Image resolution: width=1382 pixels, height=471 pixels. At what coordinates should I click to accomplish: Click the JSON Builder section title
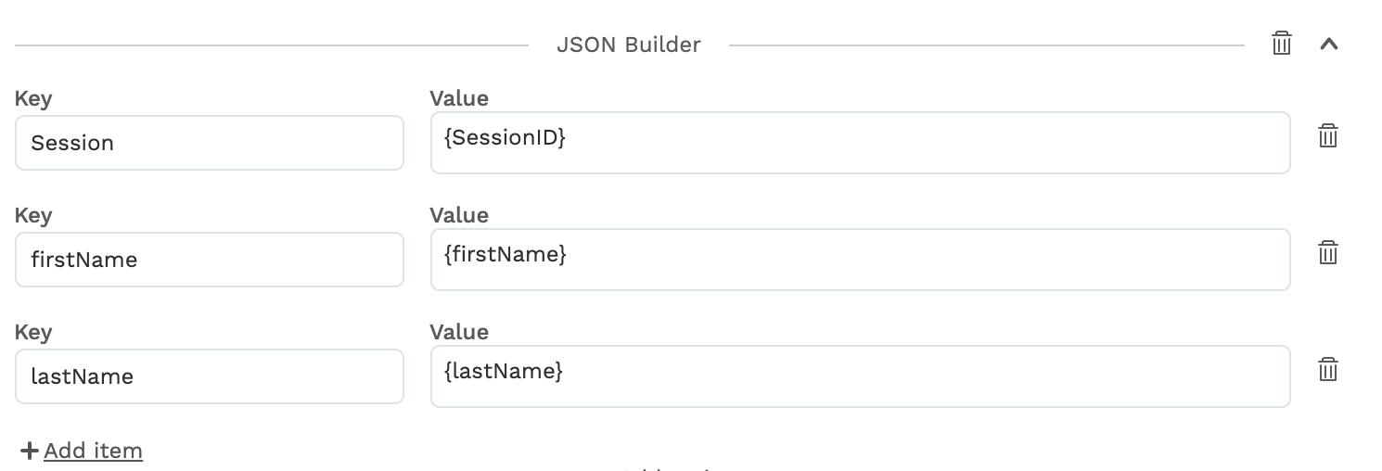click(629, 45)
